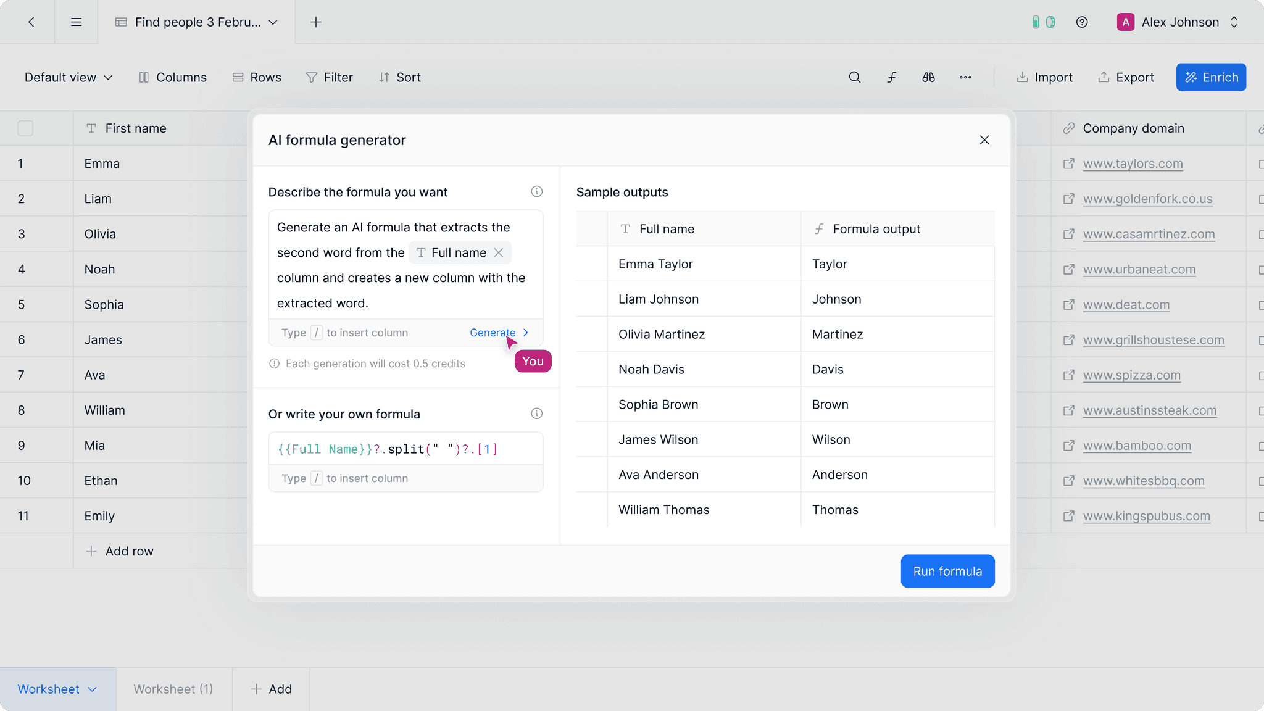The height and width of the screenshot is (711, 1264).
Task: Open the hamburger sidebar menu
Action: click(x=77, y=22)
